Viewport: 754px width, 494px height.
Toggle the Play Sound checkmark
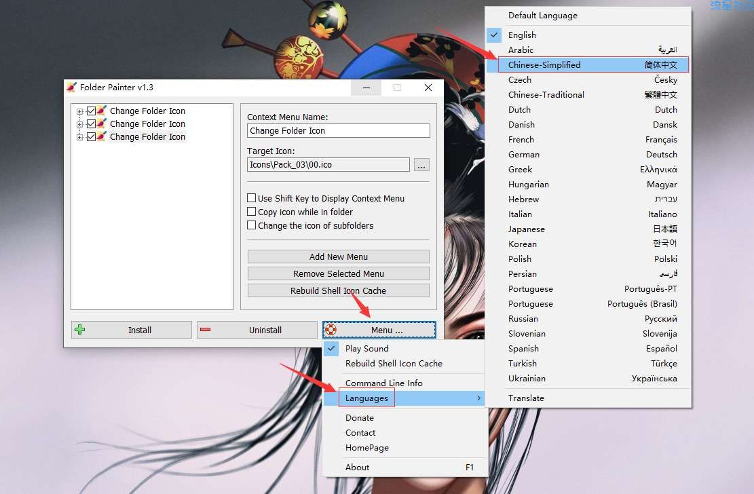click(332, 348)
